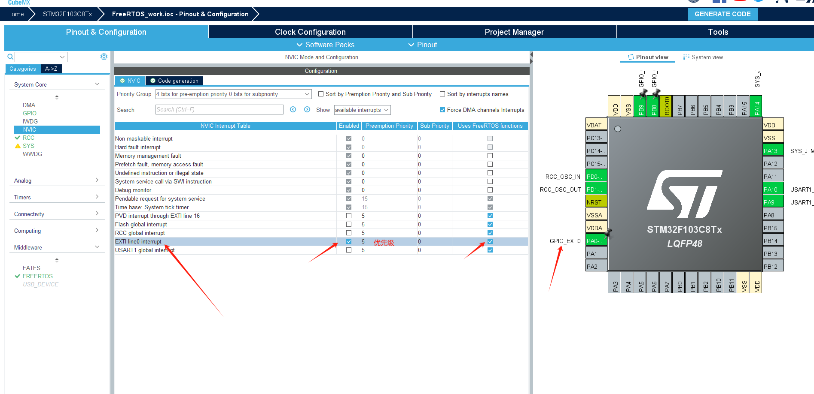Switch to System view

(703, 57)
